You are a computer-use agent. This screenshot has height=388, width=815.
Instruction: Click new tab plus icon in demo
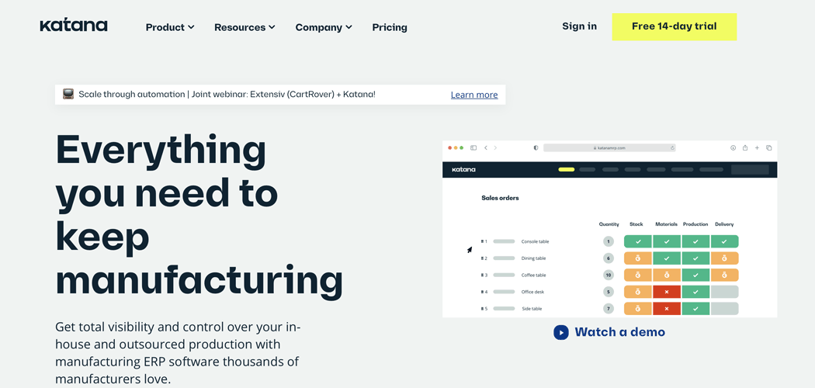tap(758, 147)
